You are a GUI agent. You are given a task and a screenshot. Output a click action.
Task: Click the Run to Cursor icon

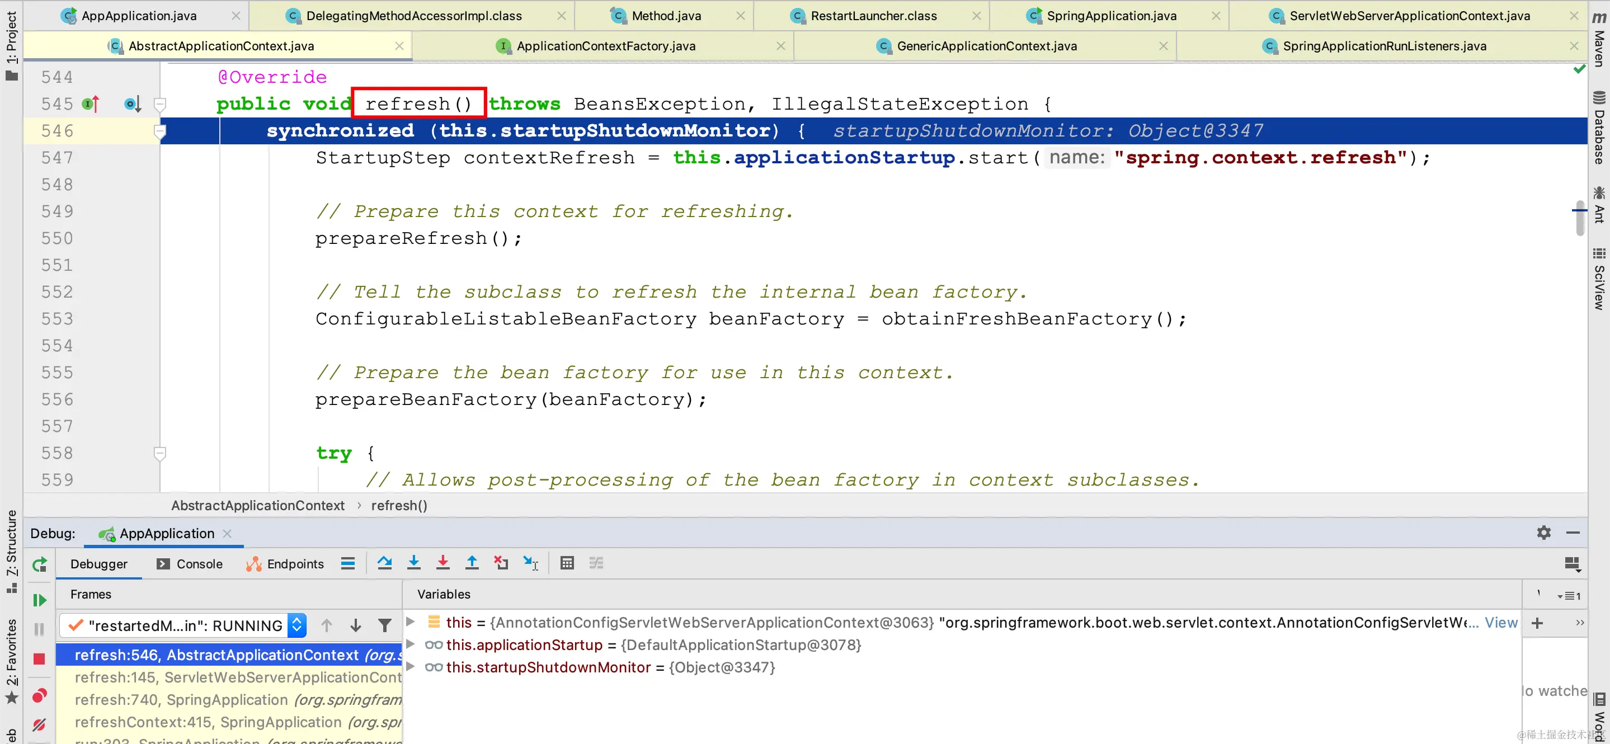coord(531,563)
